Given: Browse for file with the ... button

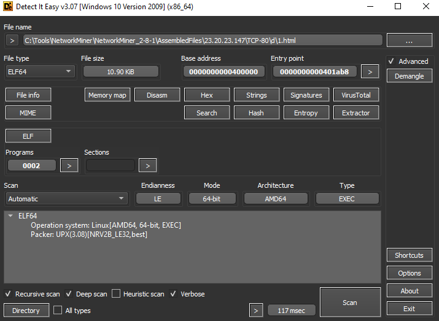Looking at the screenshot, I should point(410,41).
